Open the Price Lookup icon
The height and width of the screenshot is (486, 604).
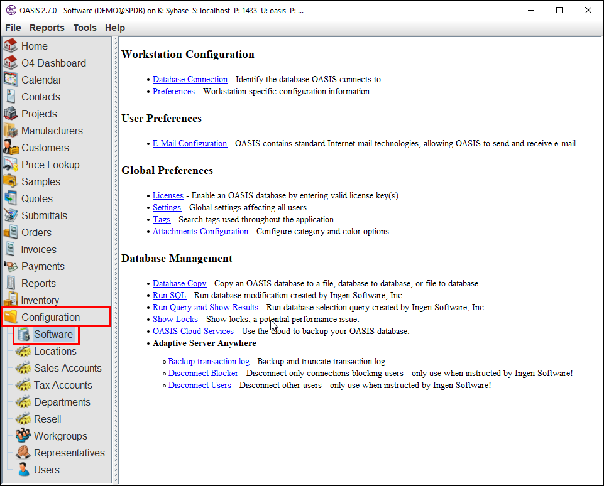click(11, 165)
